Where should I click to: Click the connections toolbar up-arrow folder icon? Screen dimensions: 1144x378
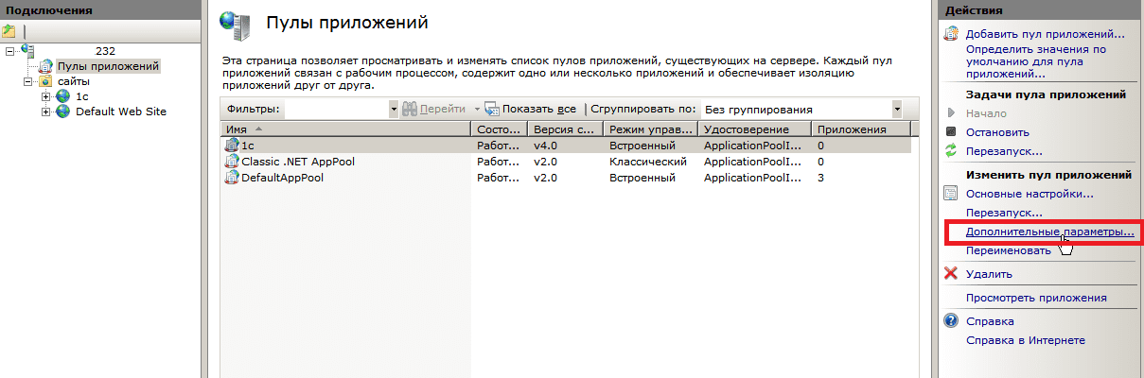[x=9, y=31]
